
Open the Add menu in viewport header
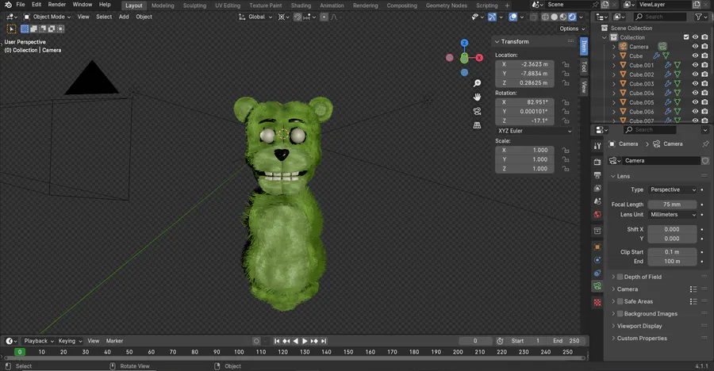pos(124,17)
